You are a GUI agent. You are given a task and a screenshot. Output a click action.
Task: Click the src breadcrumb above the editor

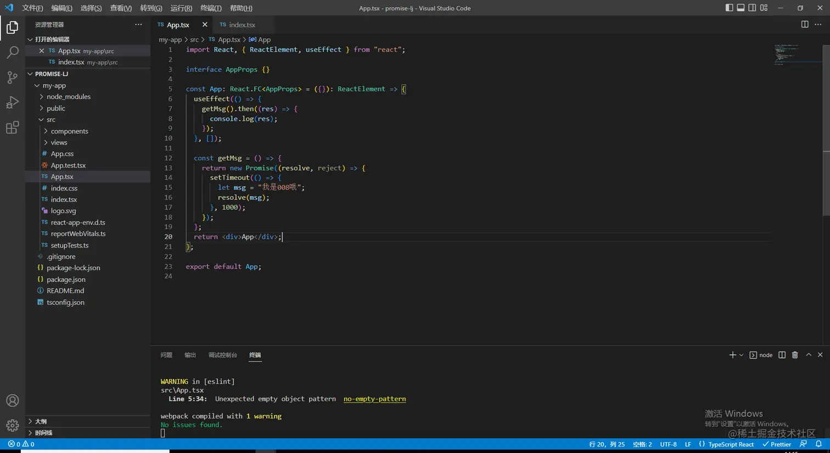[194, 40]
